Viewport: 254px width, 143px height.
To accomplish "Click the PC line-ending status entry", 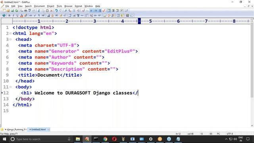I will (x=219, y=134).
